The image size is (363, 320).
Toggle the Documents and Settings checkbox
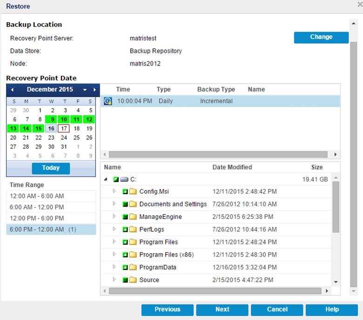125,204
